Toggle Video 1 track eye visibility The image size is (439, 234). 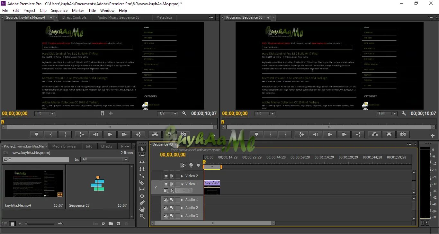[x=166, y=184]
